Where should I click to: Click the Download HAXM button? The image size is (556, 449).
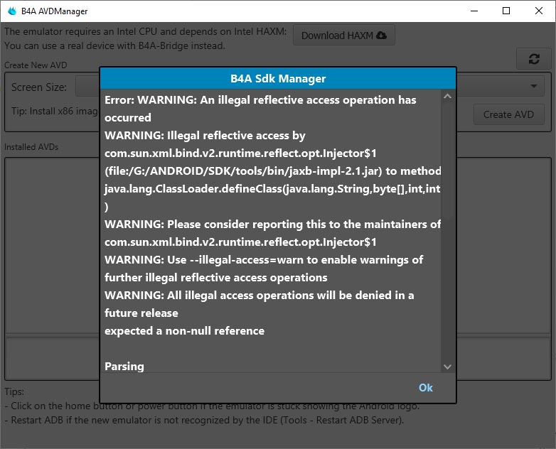[344, 36]
